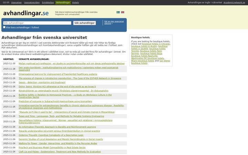
Task: Select the Avhandlingar tab in top bar
Action: [x=63, y=2]
